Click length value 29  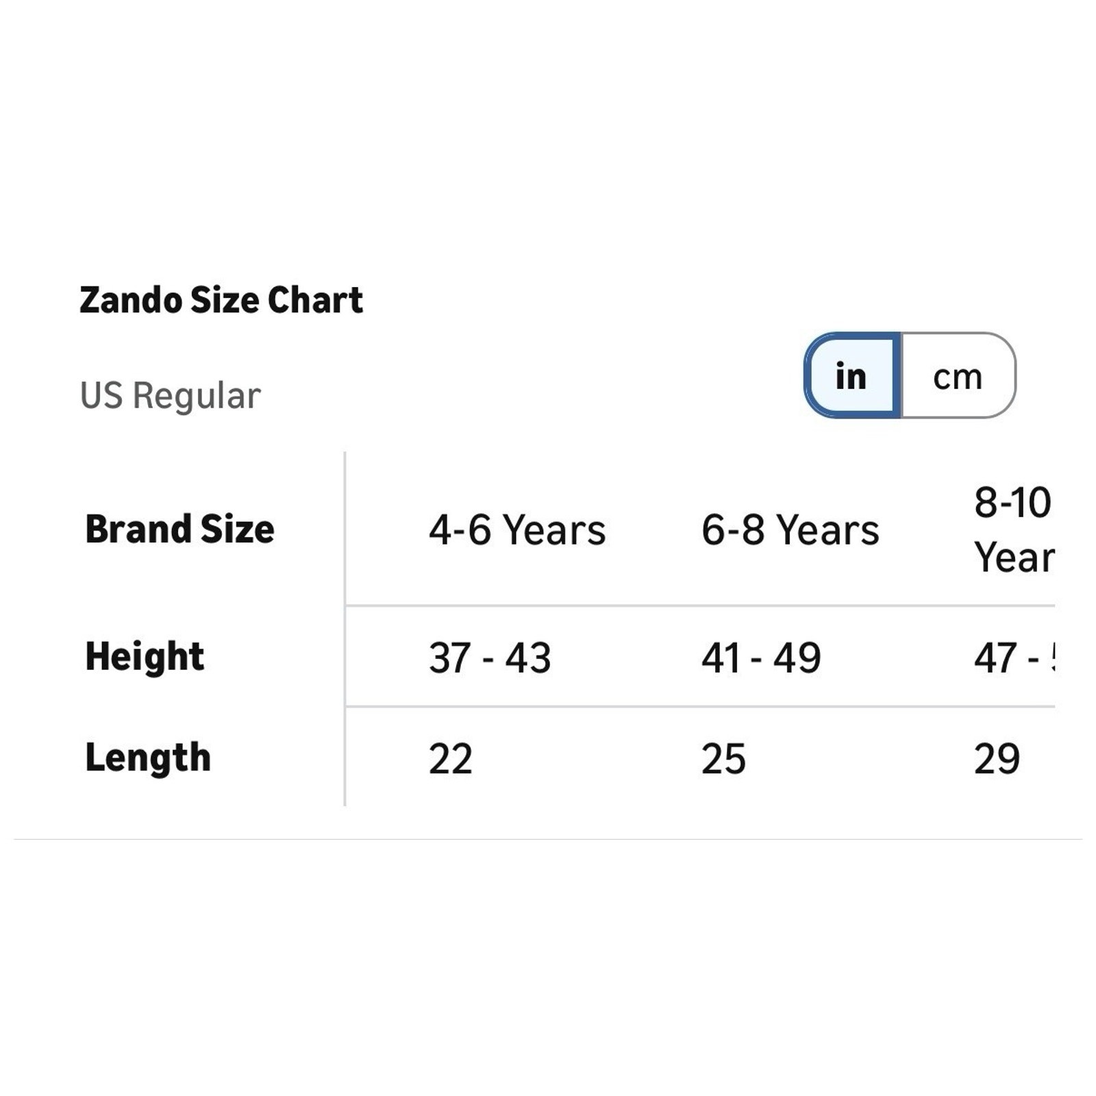pos(997,758)
